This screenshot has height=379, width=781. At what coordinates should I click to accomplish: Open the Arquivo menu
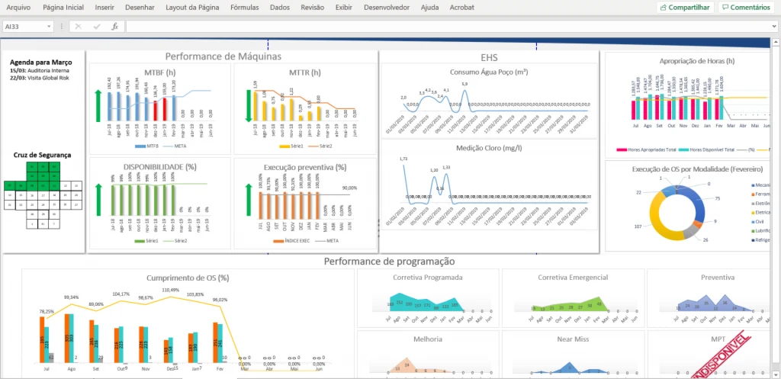(18, 8)
